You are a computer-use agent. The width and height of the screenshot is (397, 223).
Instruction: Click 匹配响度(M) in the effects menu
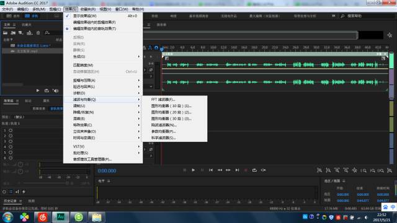(x=103, y=65)
